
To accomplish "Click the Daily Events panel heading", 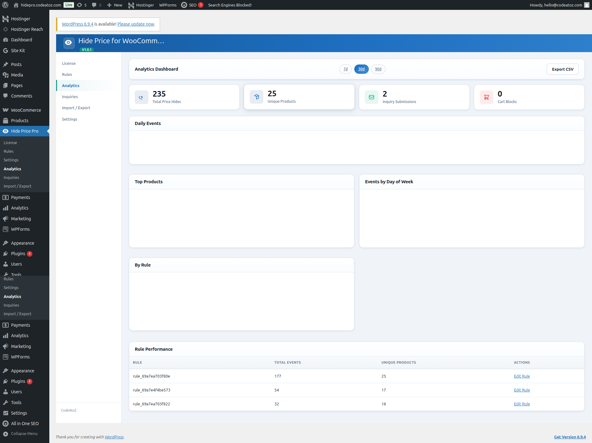I will tap(148, 123).
